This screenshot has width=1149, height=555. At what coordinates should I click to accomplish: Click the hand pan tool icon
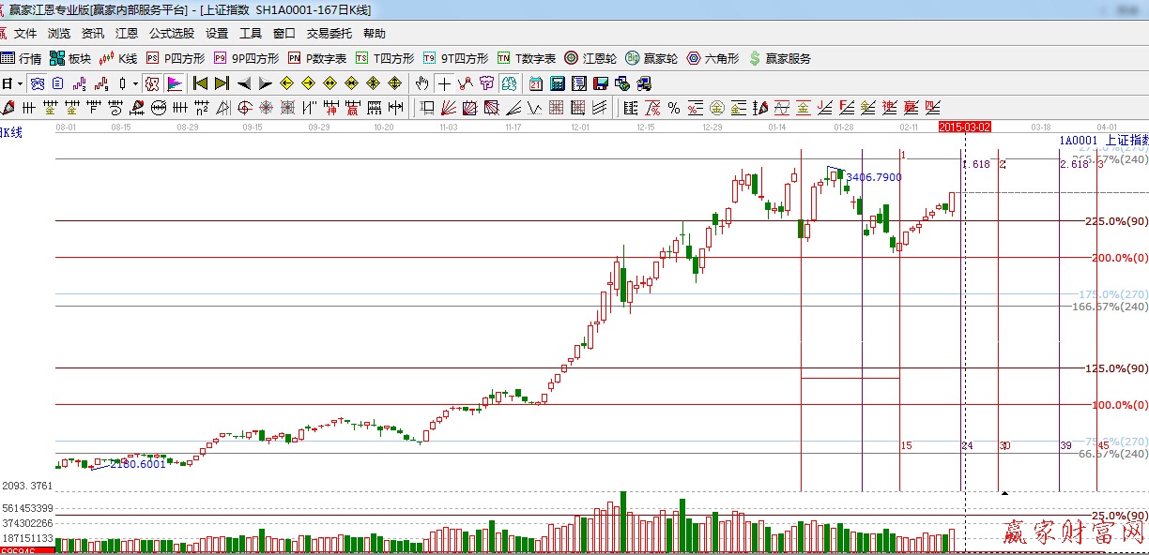[422, 83]
